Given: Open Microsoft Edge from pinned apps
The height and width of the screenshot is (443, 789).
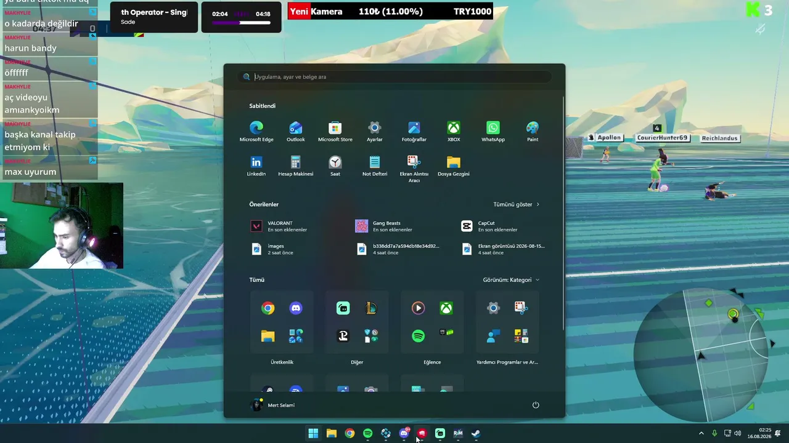Looking at the screenshot, I should click(256, 132).
